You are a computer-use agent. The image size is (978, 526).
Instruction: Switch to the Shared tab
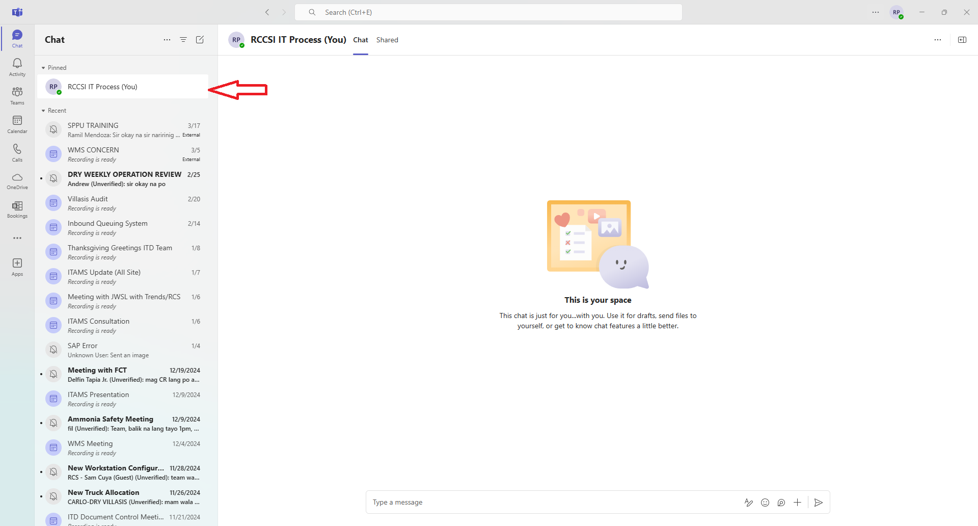coord(387,40)
